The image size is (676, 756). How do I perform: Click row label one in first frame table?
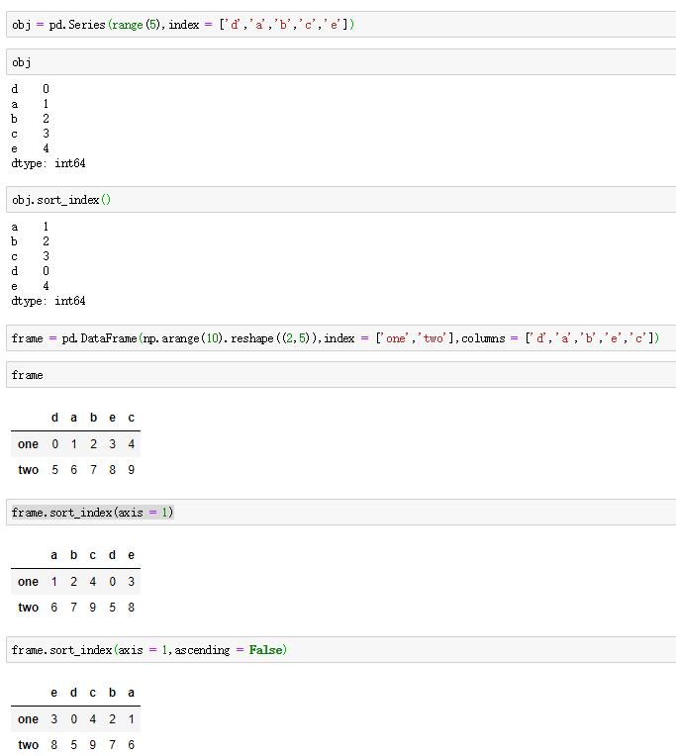click(x=28, y=444)
